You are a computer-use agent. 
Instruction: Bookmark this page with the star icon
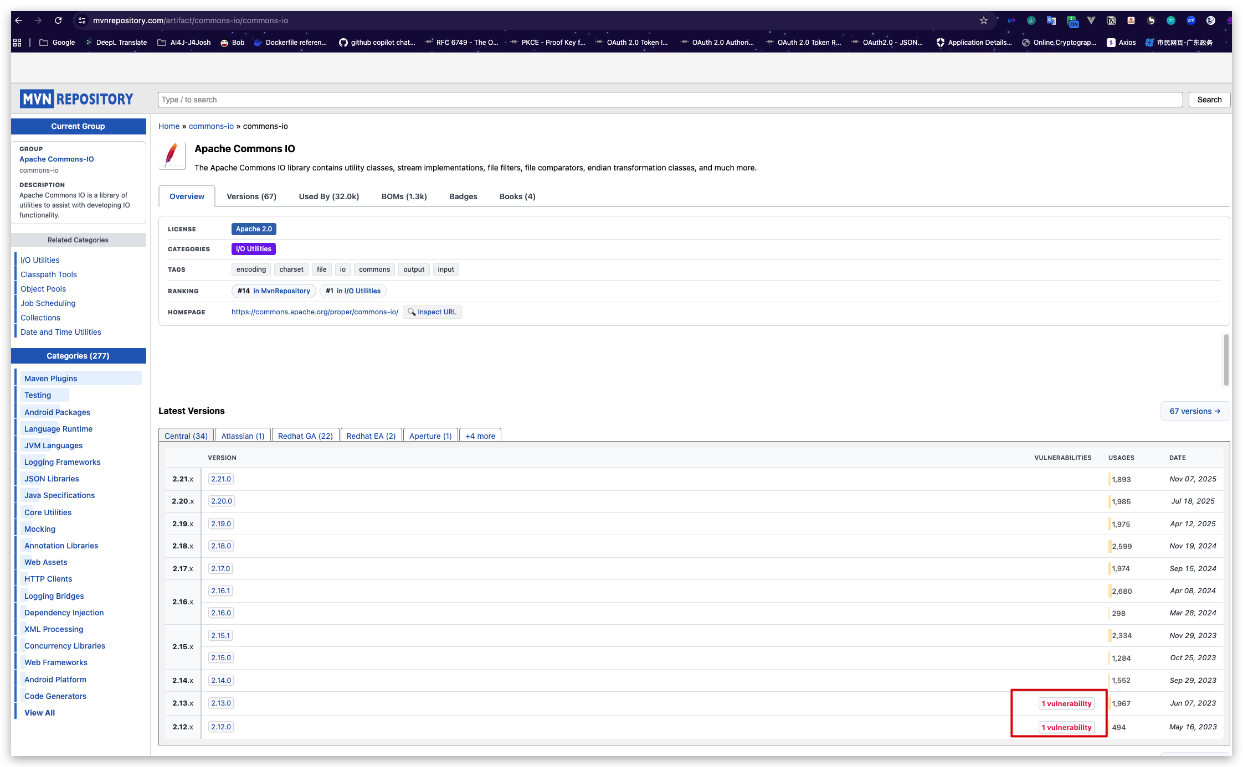[x=984, y=20]
